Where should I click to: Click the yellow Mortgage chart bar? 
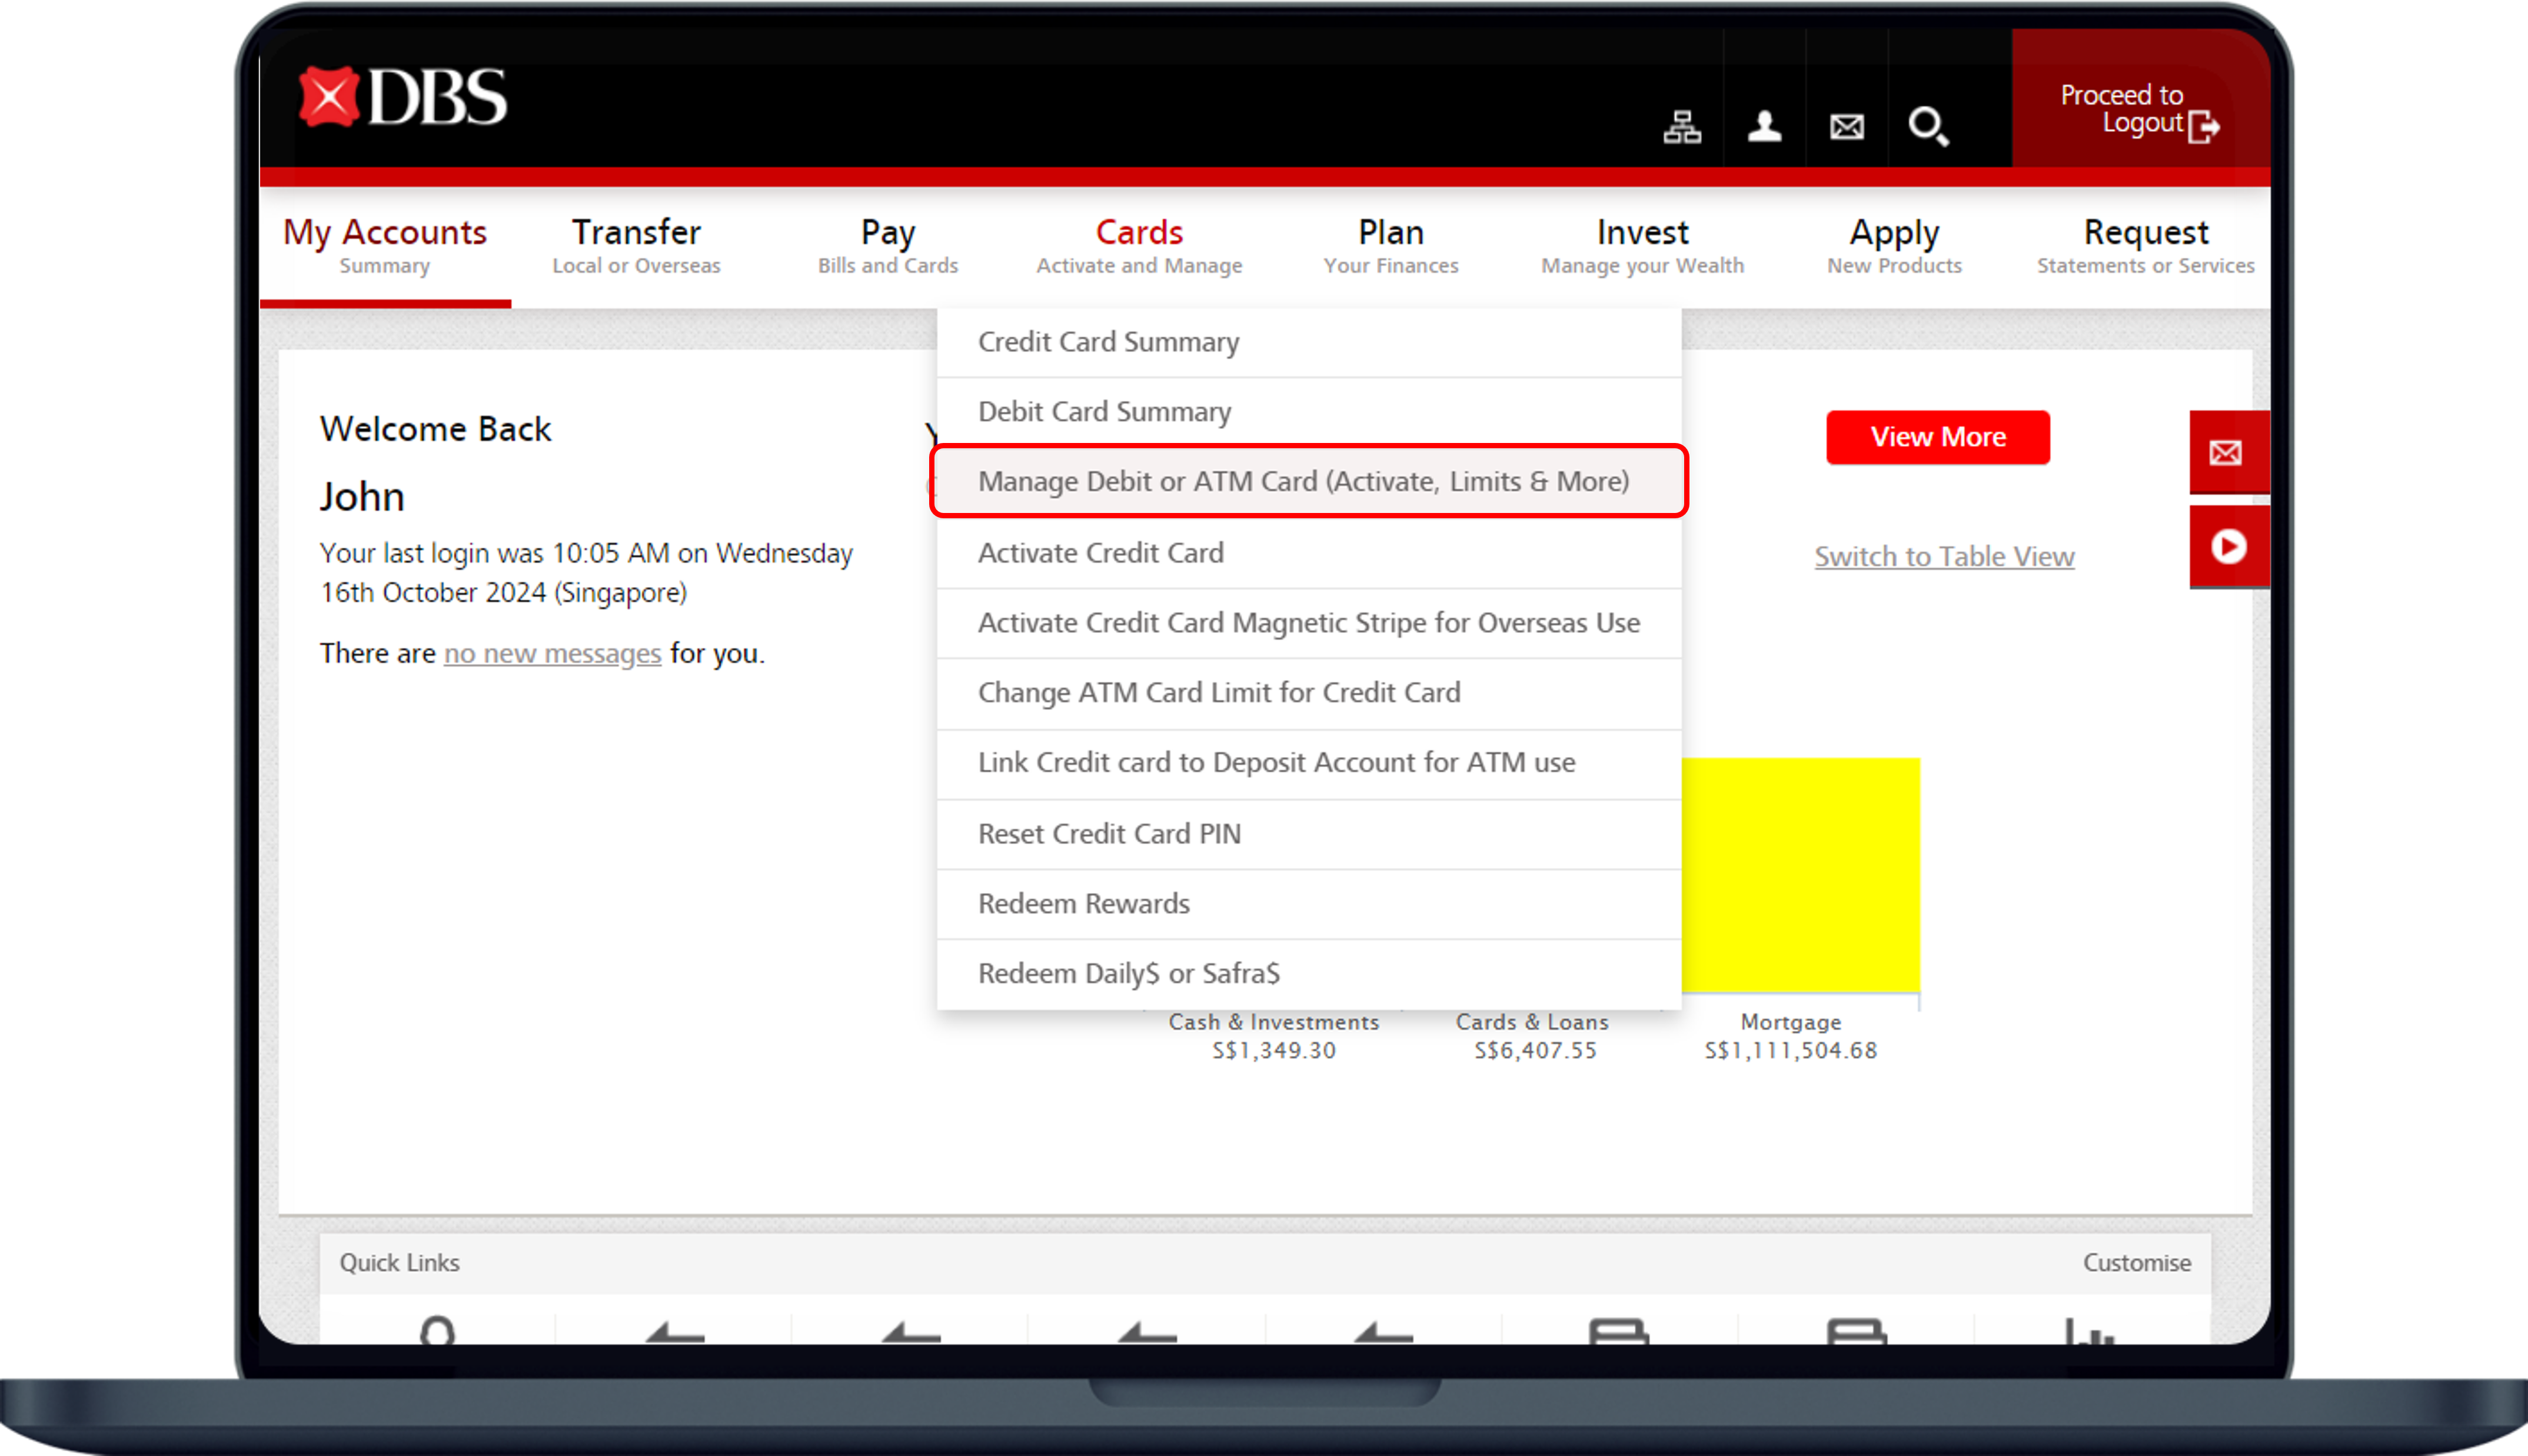point(1800,875)
